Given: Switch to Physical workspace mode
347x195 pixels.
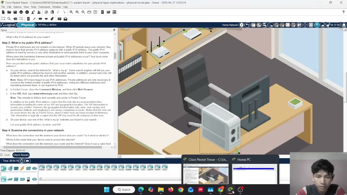Looking at the screenshot, I should pos(26,25).
